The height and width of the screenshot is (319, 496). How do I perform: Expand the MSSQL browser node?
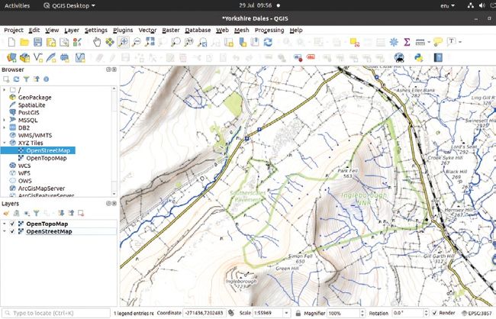(x=4, y=120)
